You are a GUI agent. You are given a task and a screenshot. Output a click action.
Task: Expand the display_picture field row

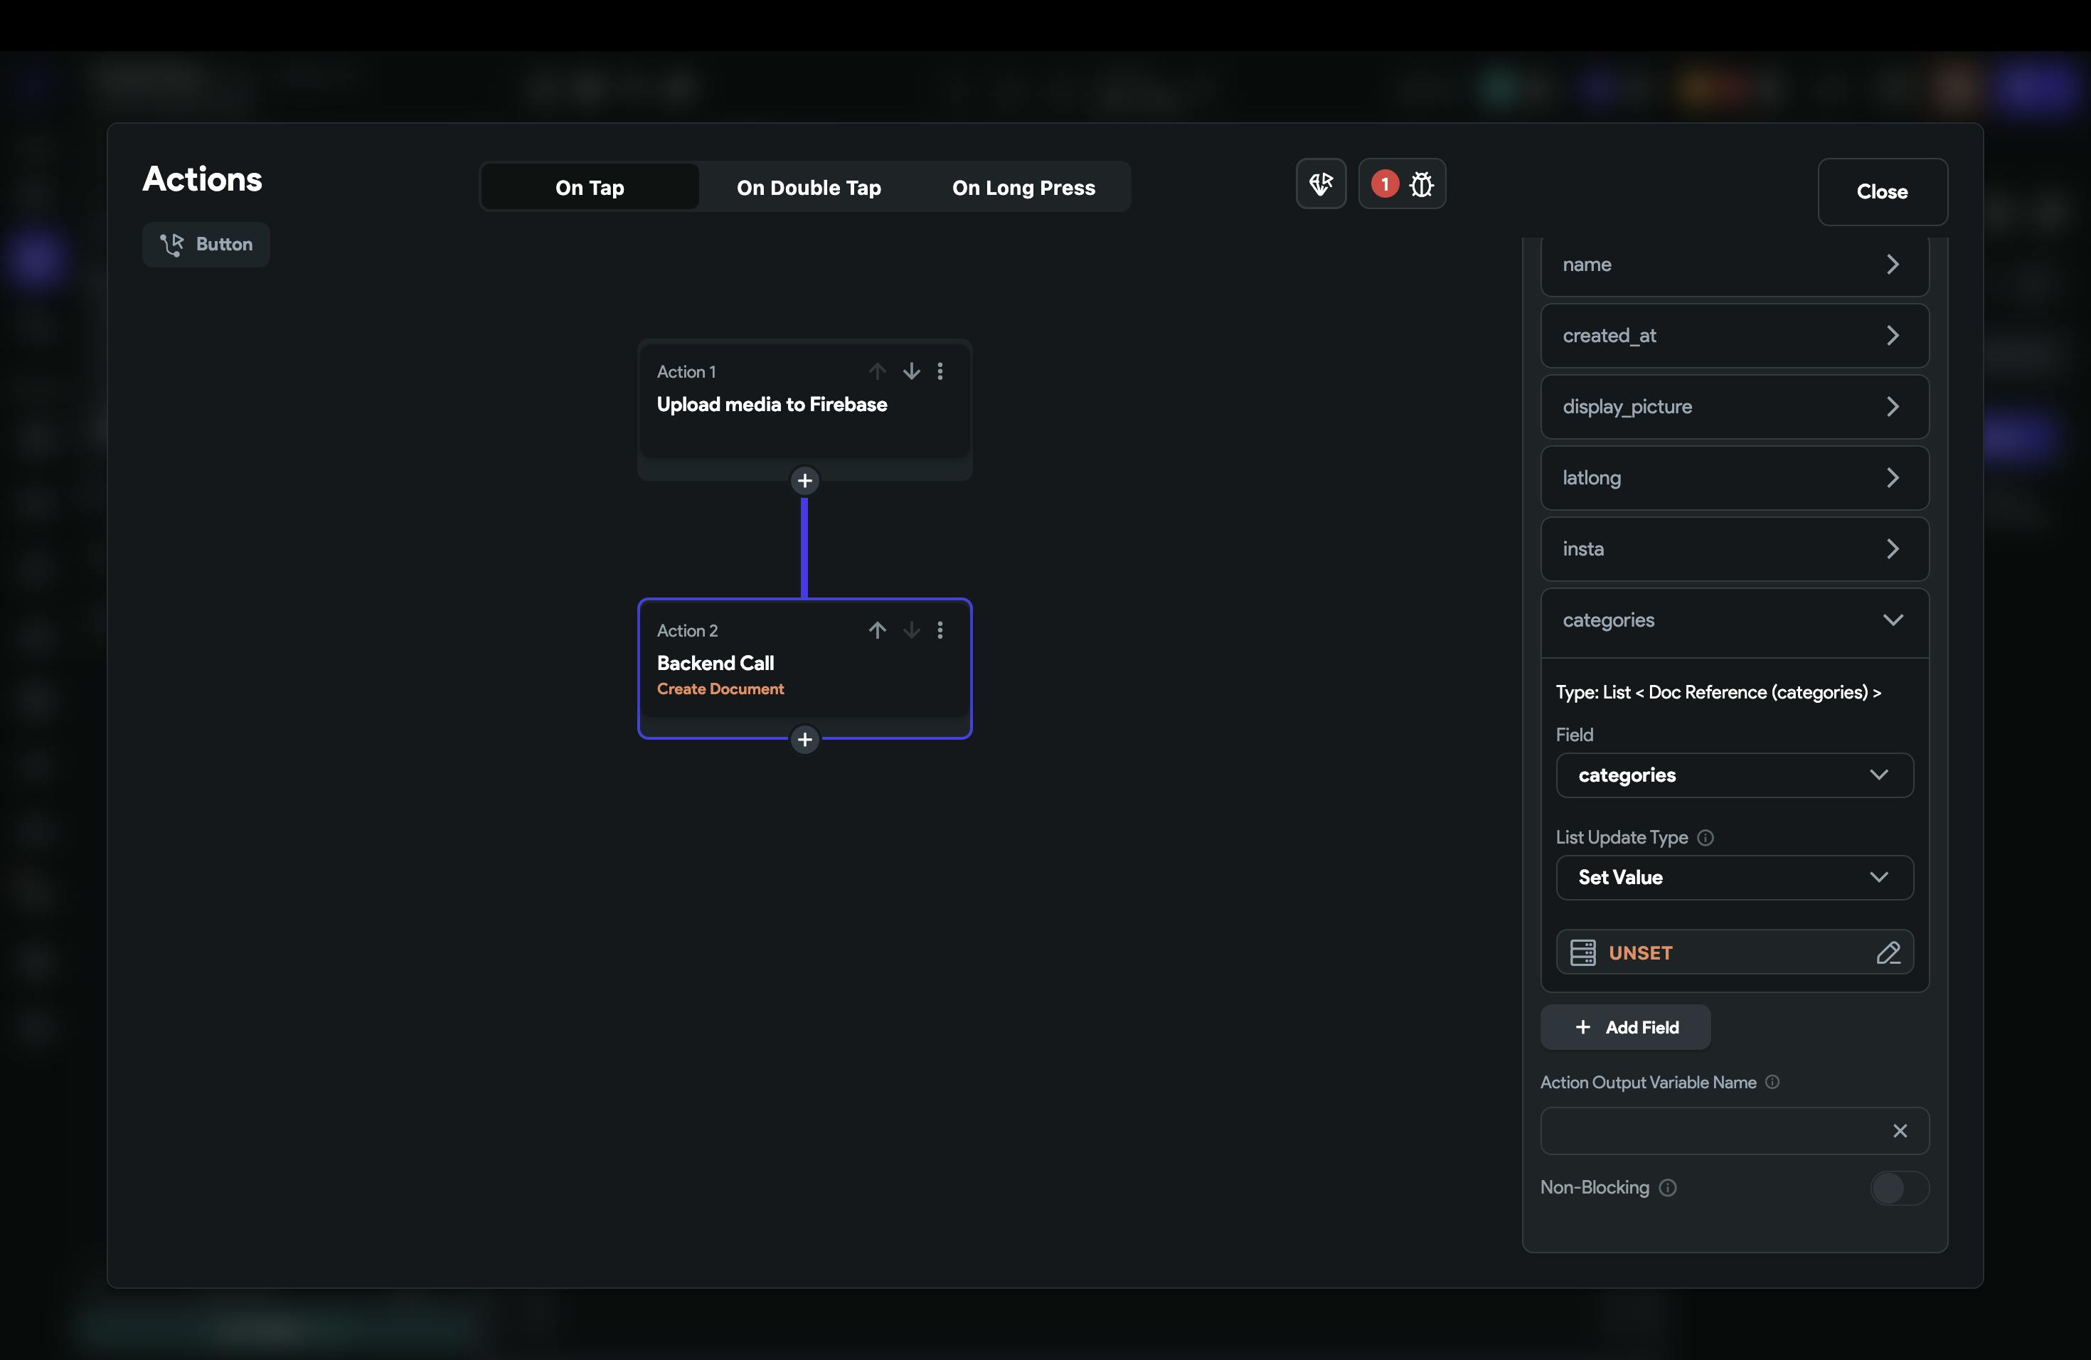click(1734, 407)
